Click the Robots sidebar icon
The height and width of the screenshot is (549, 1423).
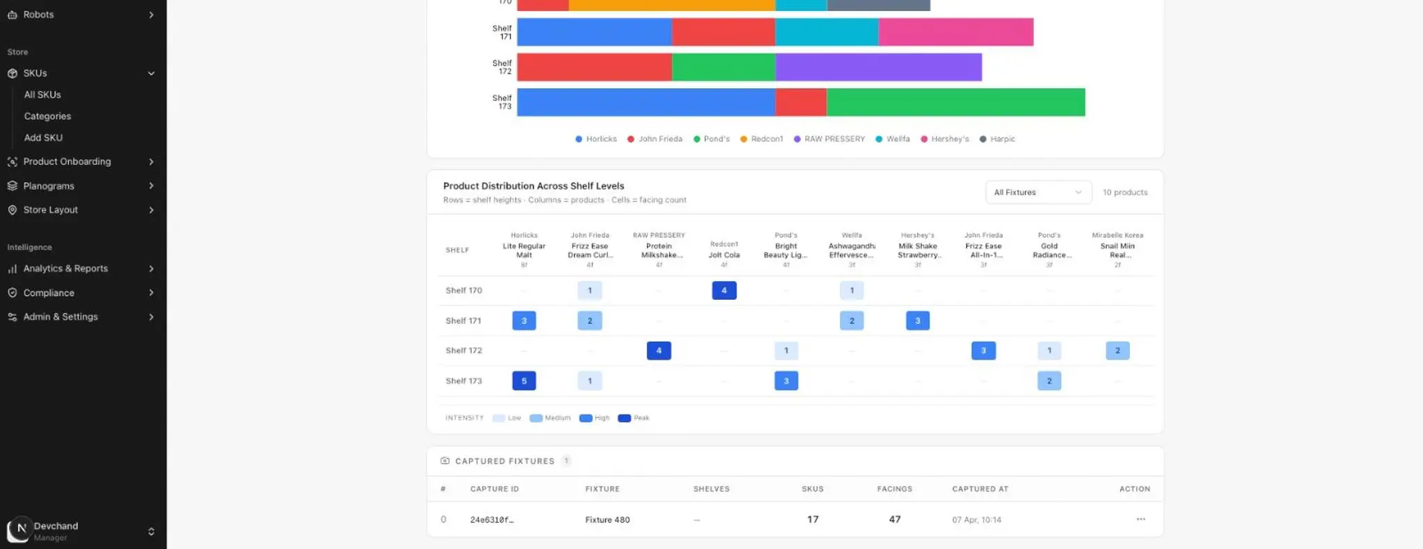pos(12,15)
